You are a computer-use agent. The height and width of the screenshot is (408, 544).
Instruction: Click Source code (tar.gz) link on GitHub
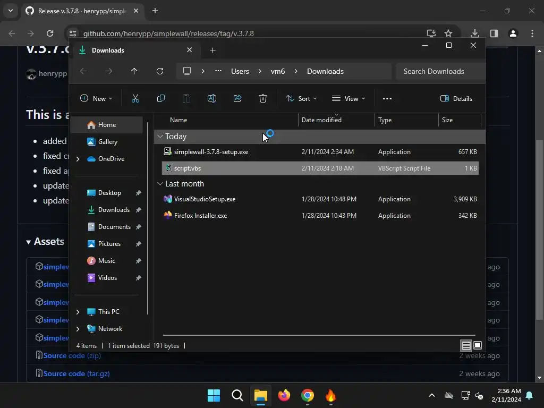[76, 373]
